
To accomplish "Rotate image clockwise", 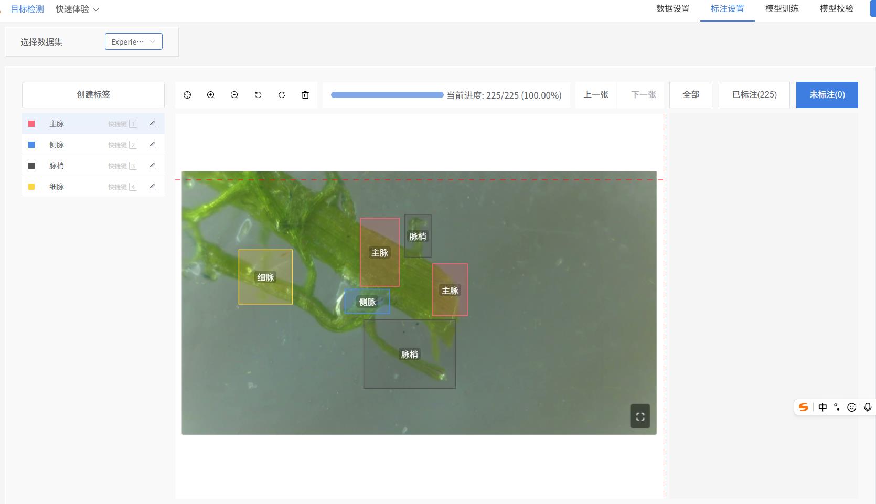I will [x=282, y=95].
